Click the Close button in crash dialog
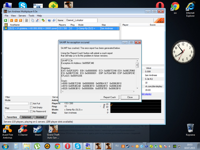The height and width of the screenshot is (150, 200). (130, 97)
